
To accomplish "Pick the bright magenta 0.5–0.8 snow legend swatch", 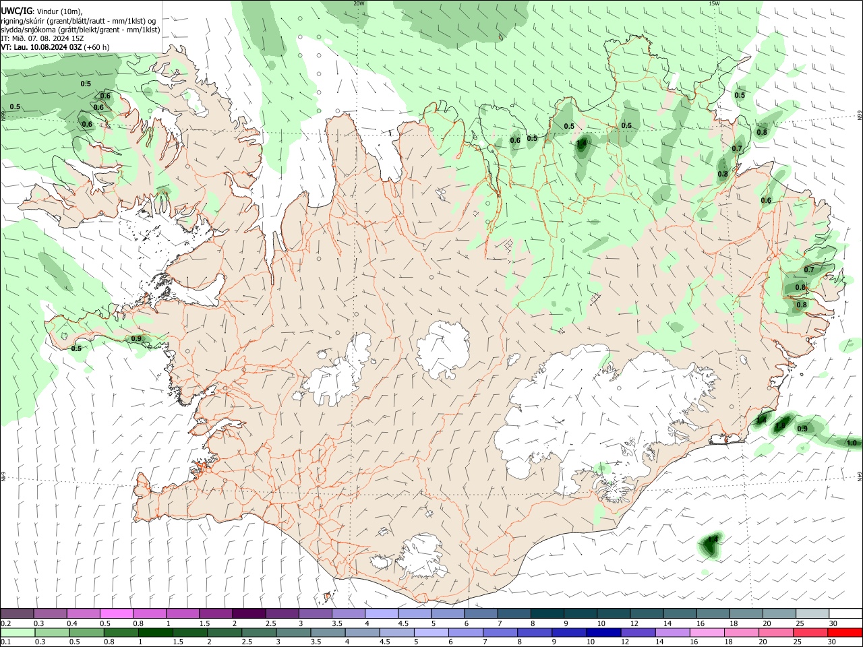I will coord(117,613).
